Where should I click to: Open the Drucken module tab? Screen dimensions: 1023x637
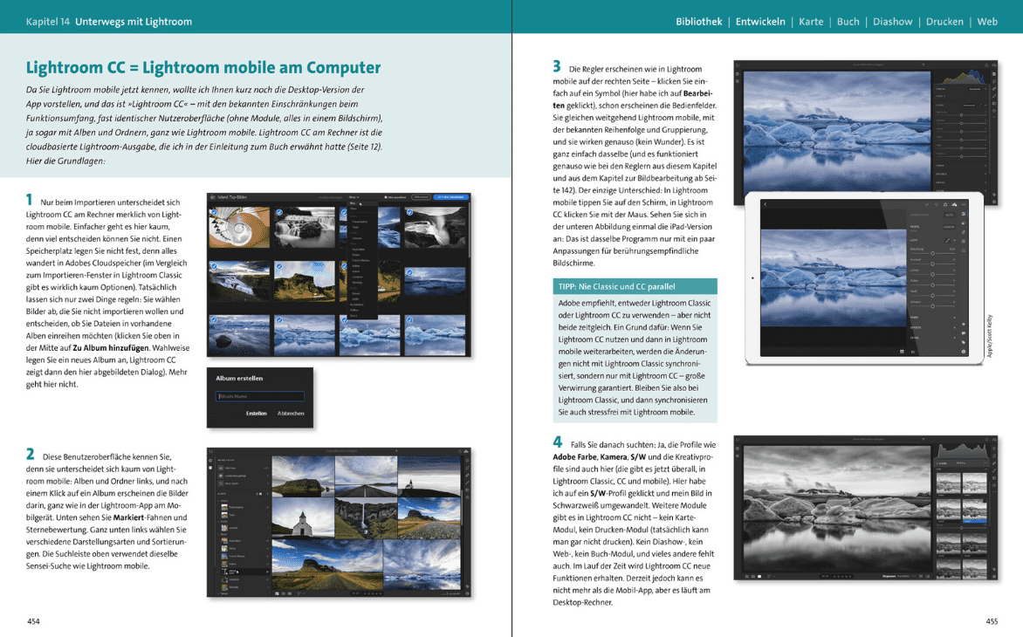click(944, 22)
